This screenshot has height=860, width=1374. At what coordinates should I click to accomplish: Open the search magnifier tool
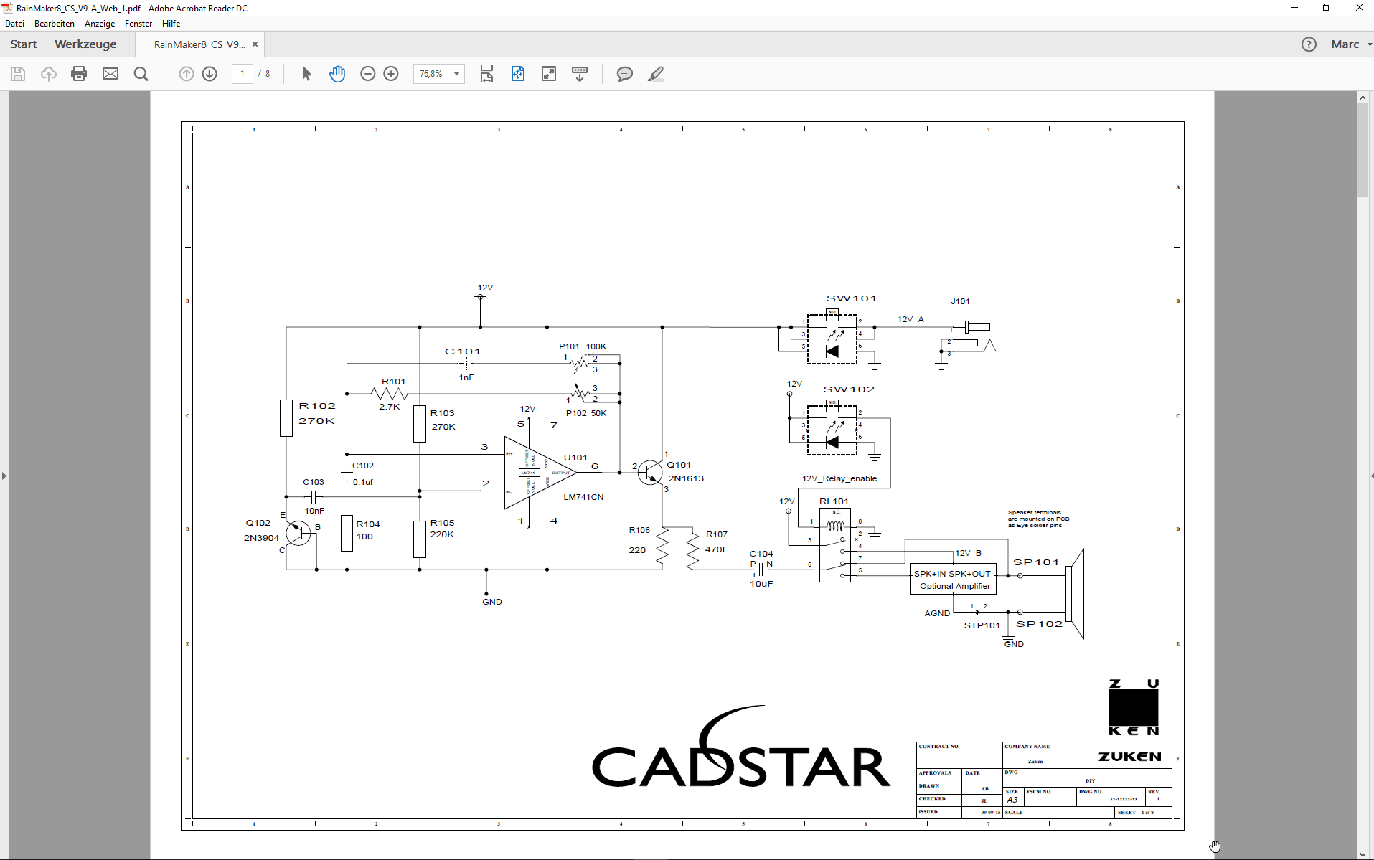coord(141,74)
